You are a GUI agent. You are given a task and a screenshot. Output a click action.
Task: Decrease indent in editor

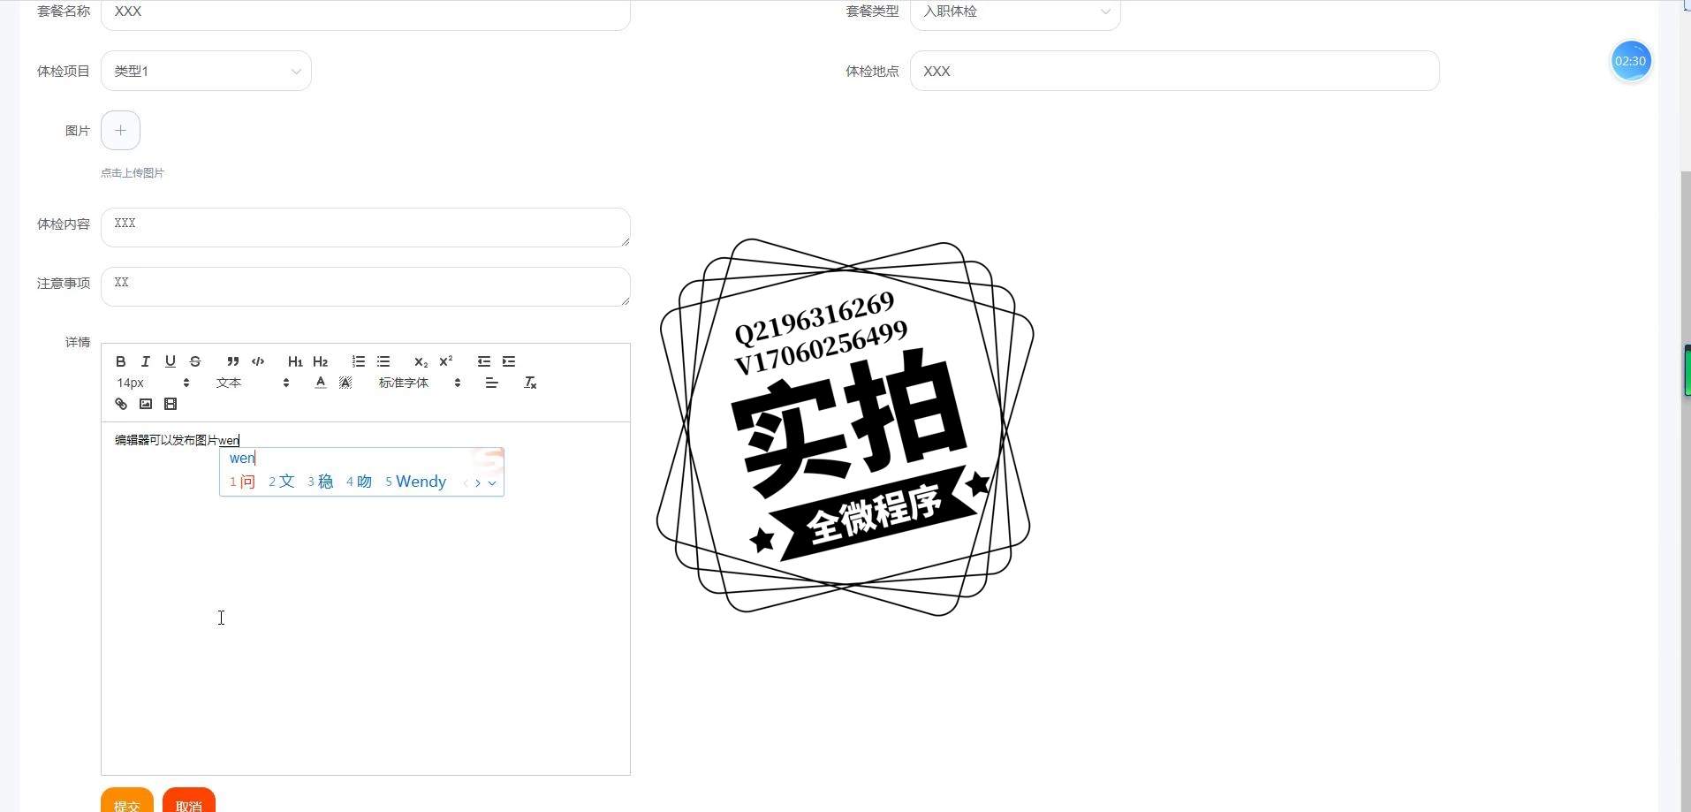point(483,361)
